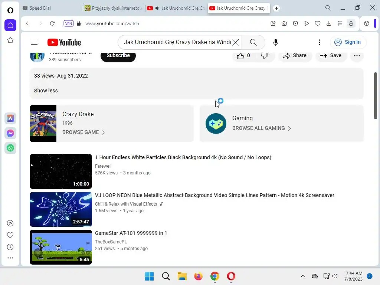Open more actions for video
380x285 pixels.
pos(357,56)
